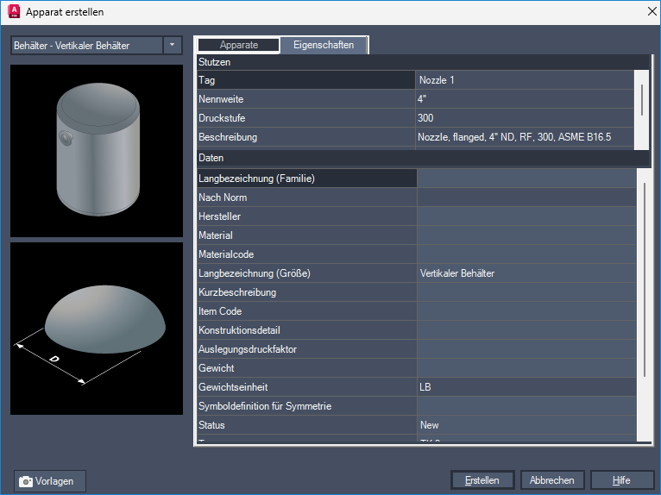The height and width of the screenshot is (495, 661).
Task: Select the Status label
Action: click(307, 424)
